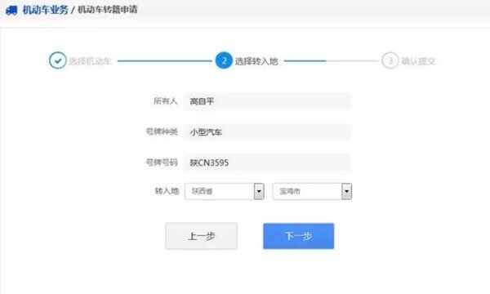The height and width of the screenshot is (294, 490).
Task: Click the blue 下一步 next button
Action: (298, 236)
